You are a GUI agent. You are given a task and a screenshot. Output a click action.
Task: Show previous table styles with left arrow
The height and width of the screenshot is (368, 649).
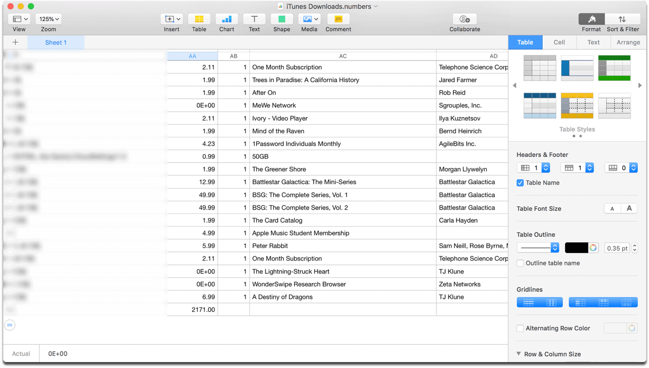514,85
